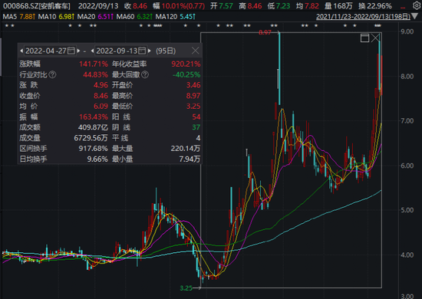Open calendar picker for start date 2022-04-27
This screenshot has height=299, width=422.
click(x=71, y=51)
